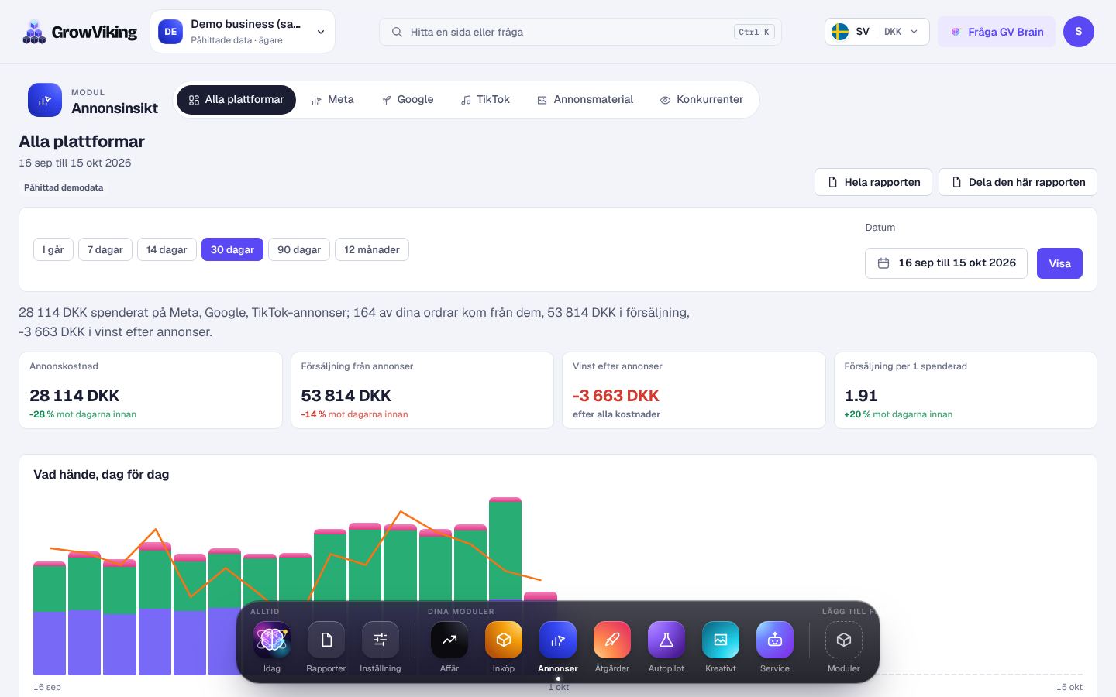This screenshot has width=1116, height=697.
Task: Open the SV DKK language currency dropdown
Action: pos(877,32)
